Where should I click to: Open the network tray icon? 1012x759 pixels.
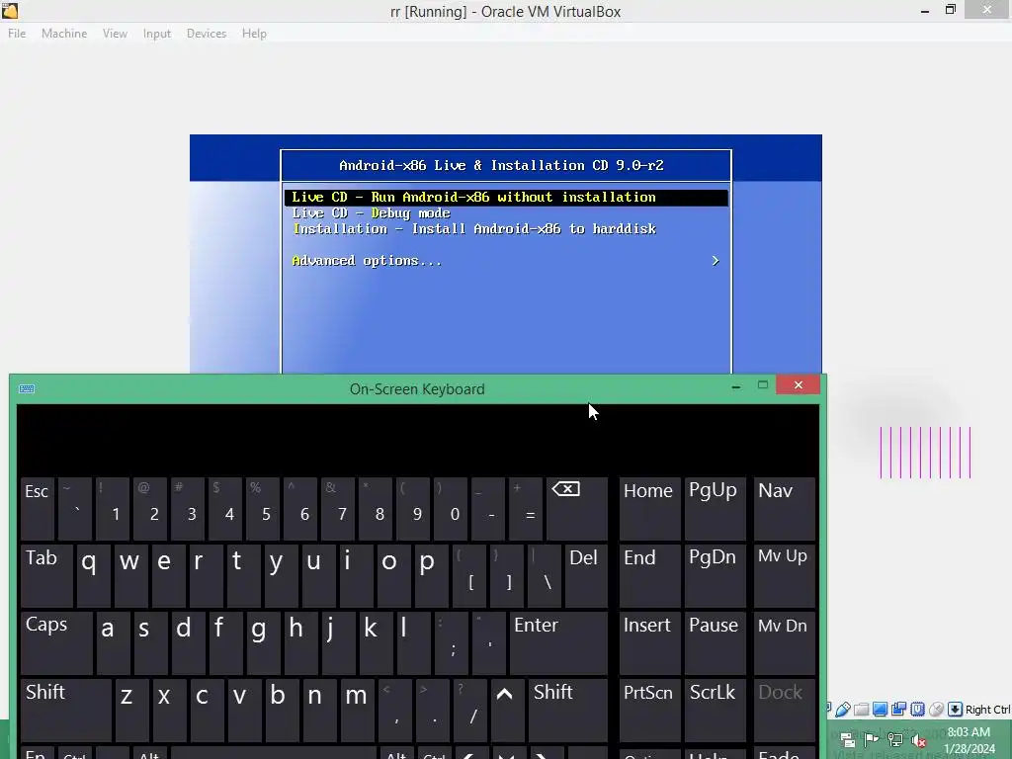pos(895,739)
